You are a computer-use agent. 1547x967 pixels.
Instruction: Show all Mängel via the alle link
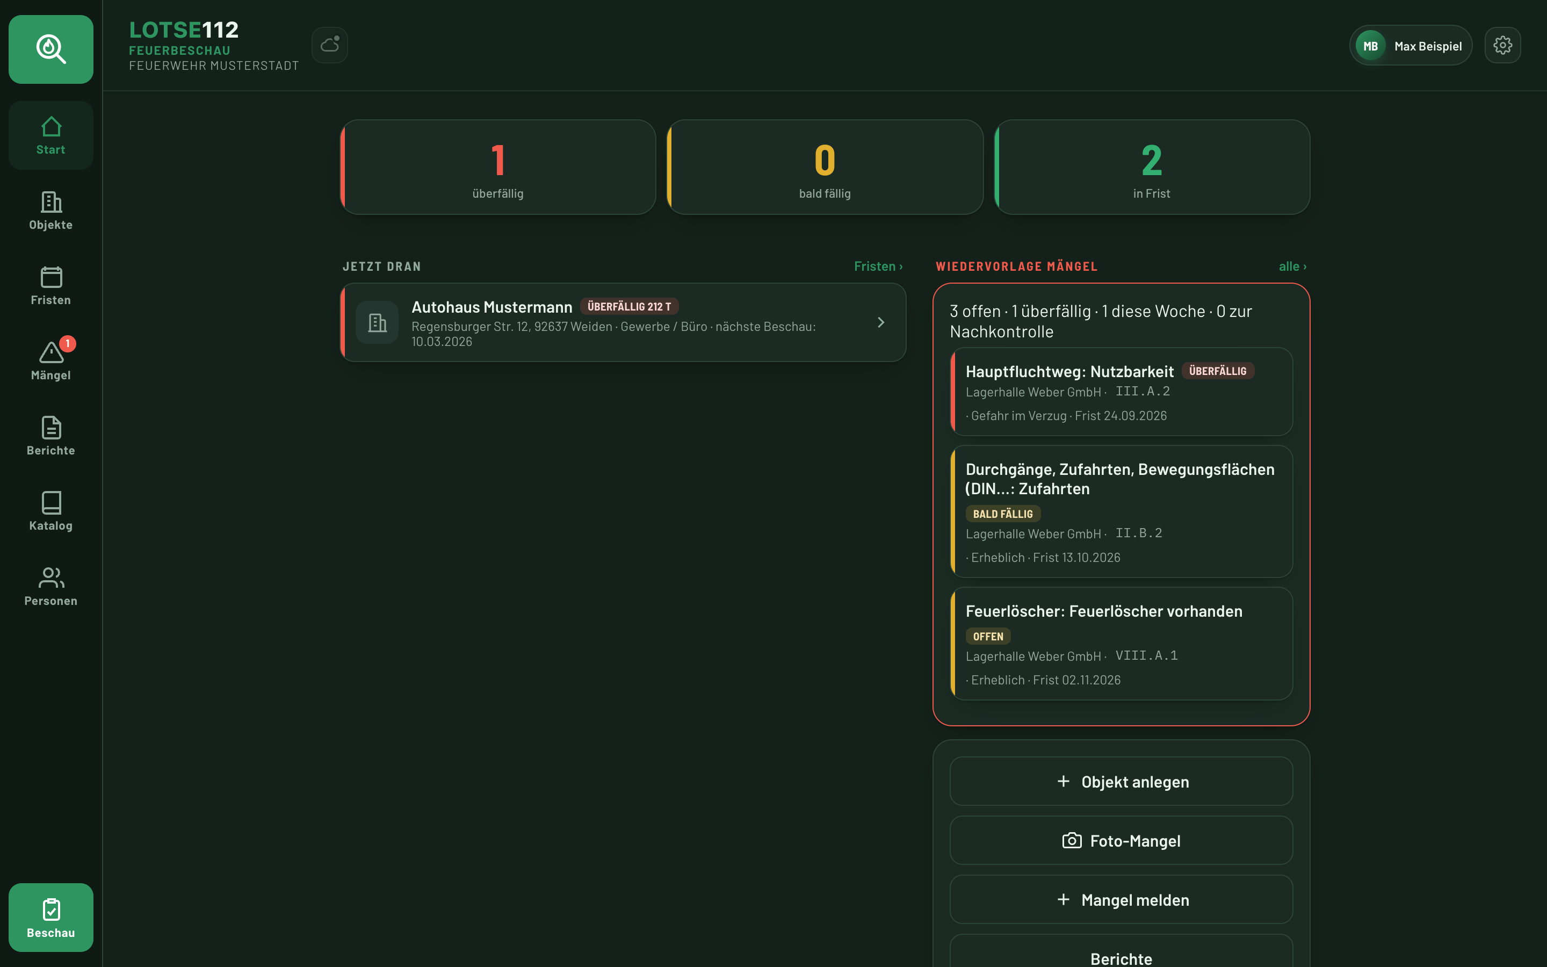pos(1292,266)
